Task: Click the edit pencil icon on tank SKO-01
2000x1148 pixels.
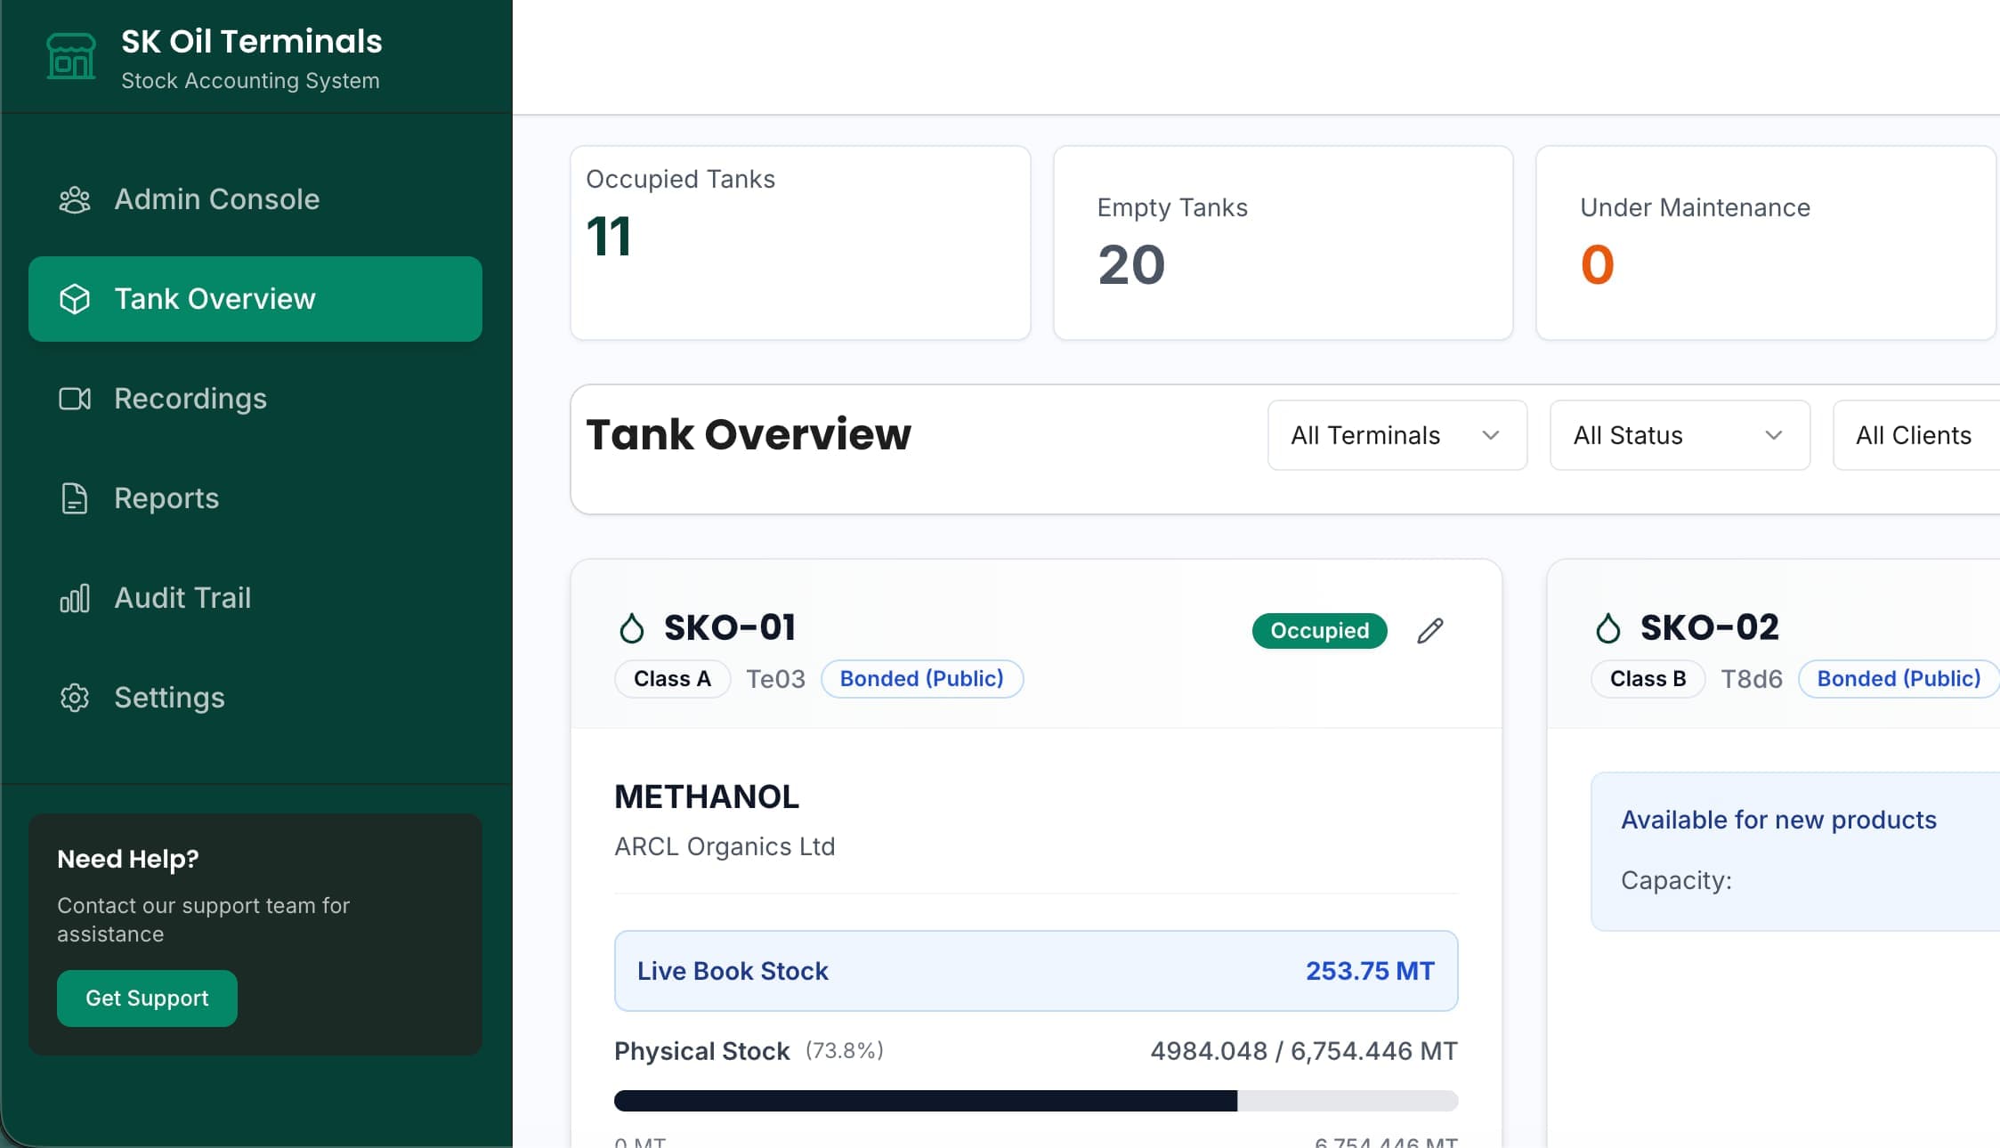Action: (x=1429, y=631)
